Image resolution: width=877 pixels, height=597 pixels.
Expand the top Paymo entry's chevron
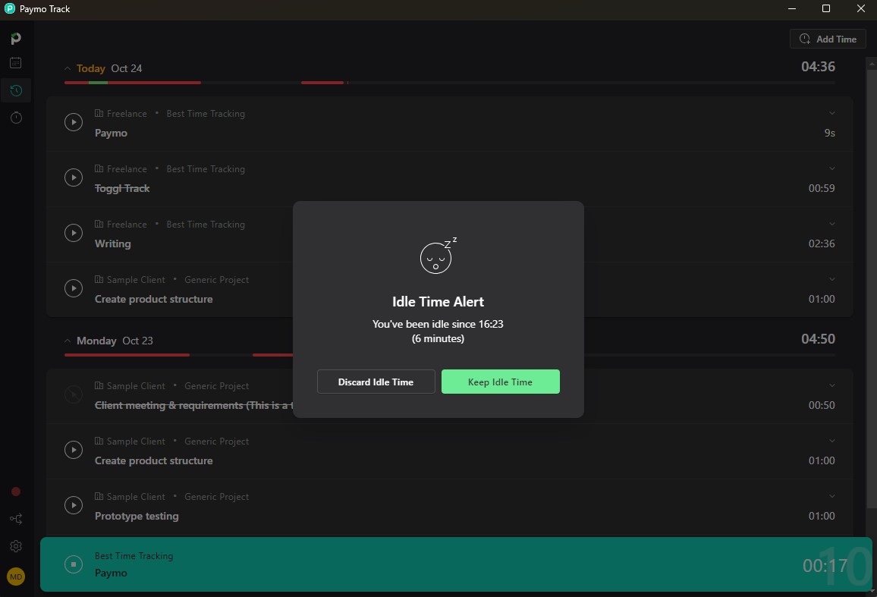click(831, 114)
